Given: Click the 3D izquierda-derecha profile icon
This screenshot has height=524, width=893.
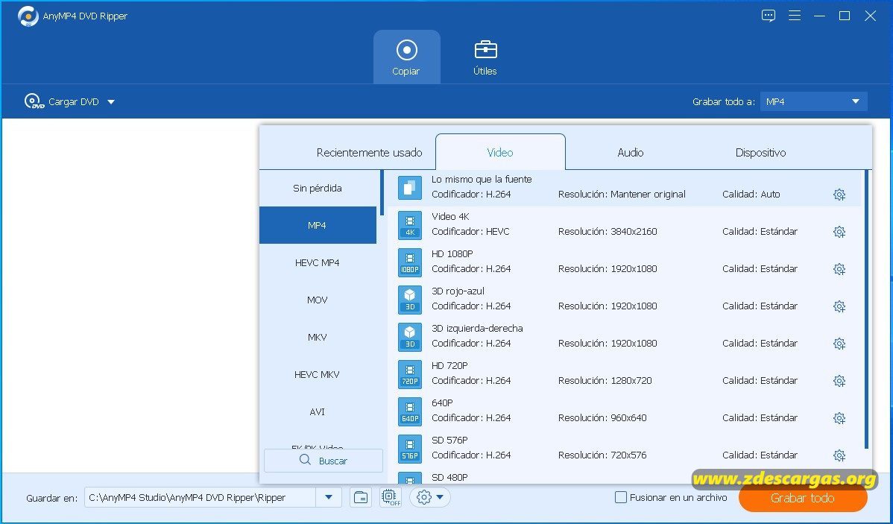Looking at the screenshot, I should tap(410, 337).
